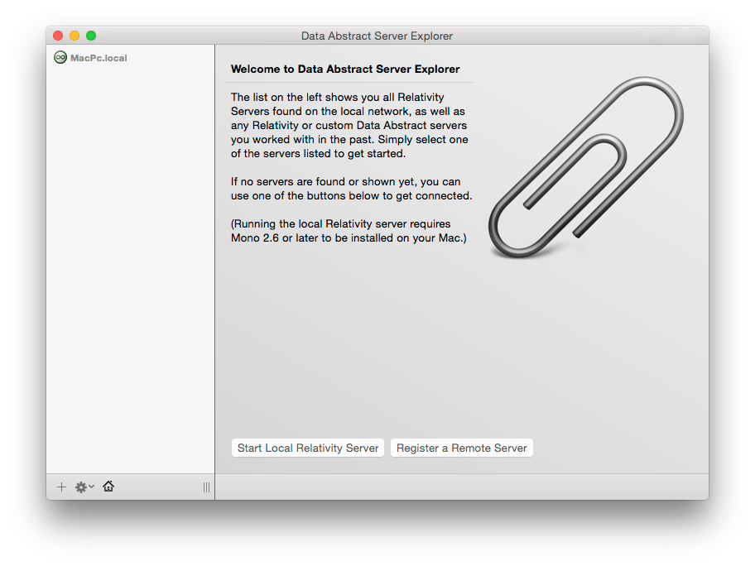
Task: Click the Mono 2.6 requirement note text
Action: 349,231
